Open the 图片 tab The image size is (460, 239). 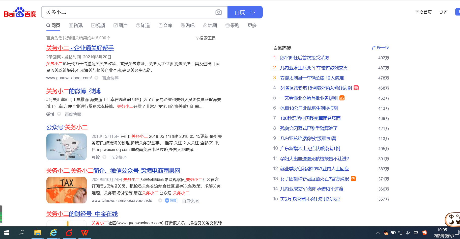(x=120, y=25)
